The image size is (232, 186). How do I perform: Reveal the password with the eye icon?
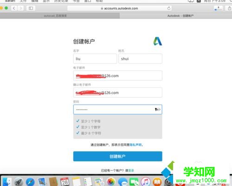coord(158,110)
